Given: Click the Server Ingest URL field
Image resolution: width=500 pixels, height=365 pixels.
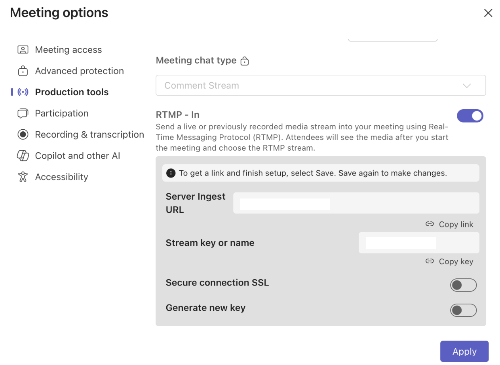Looking at the screenshot, I should (x=356, y=203).
